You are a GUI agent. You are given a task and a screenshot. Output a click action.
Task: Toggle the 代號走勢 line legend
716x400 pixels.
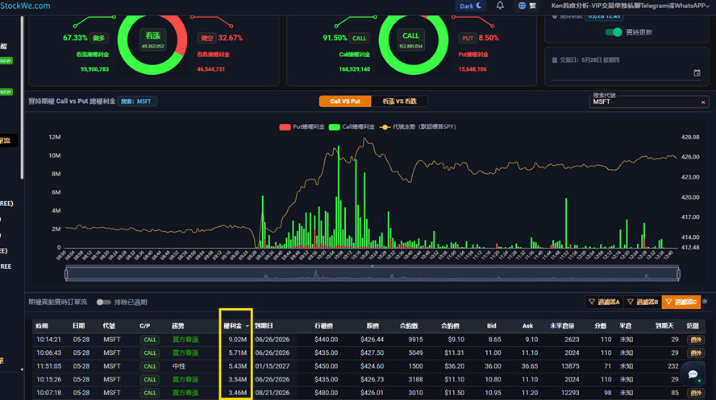click(385, 127)
